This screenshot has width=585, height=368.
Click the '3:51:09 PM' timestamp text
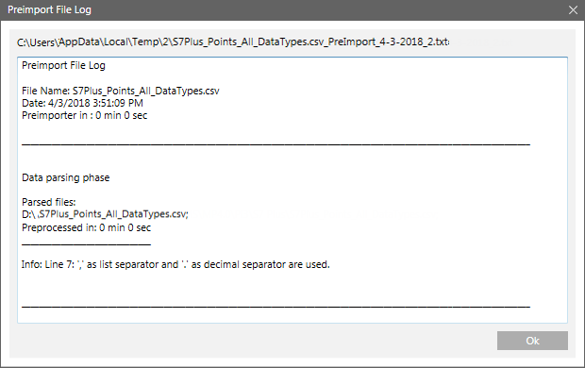point(118,103)
